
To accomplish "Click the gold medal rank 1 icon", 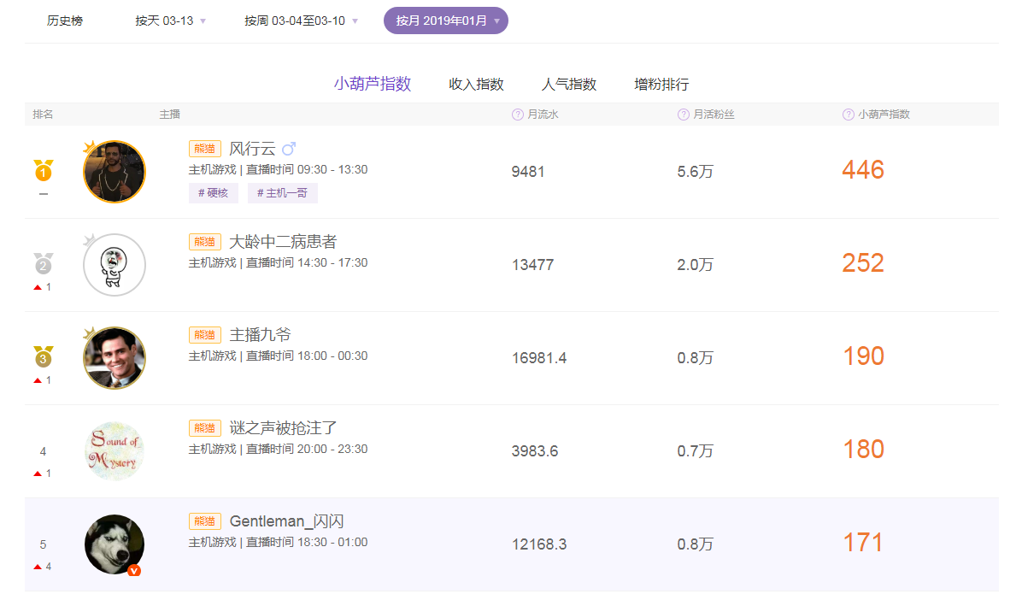I will point(42,172).
